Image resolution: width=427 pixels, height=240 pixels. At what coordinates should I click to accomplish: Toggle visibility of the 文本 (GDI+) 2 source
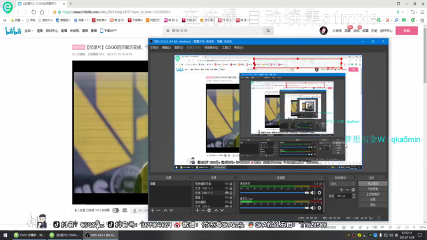[x=226, y=193]
